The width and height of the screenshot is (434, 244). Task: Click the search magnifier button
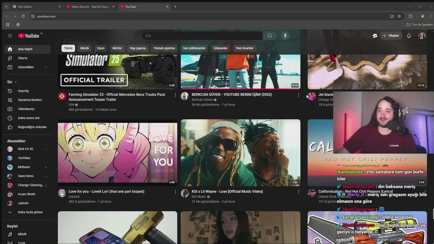tap(270, 36)
